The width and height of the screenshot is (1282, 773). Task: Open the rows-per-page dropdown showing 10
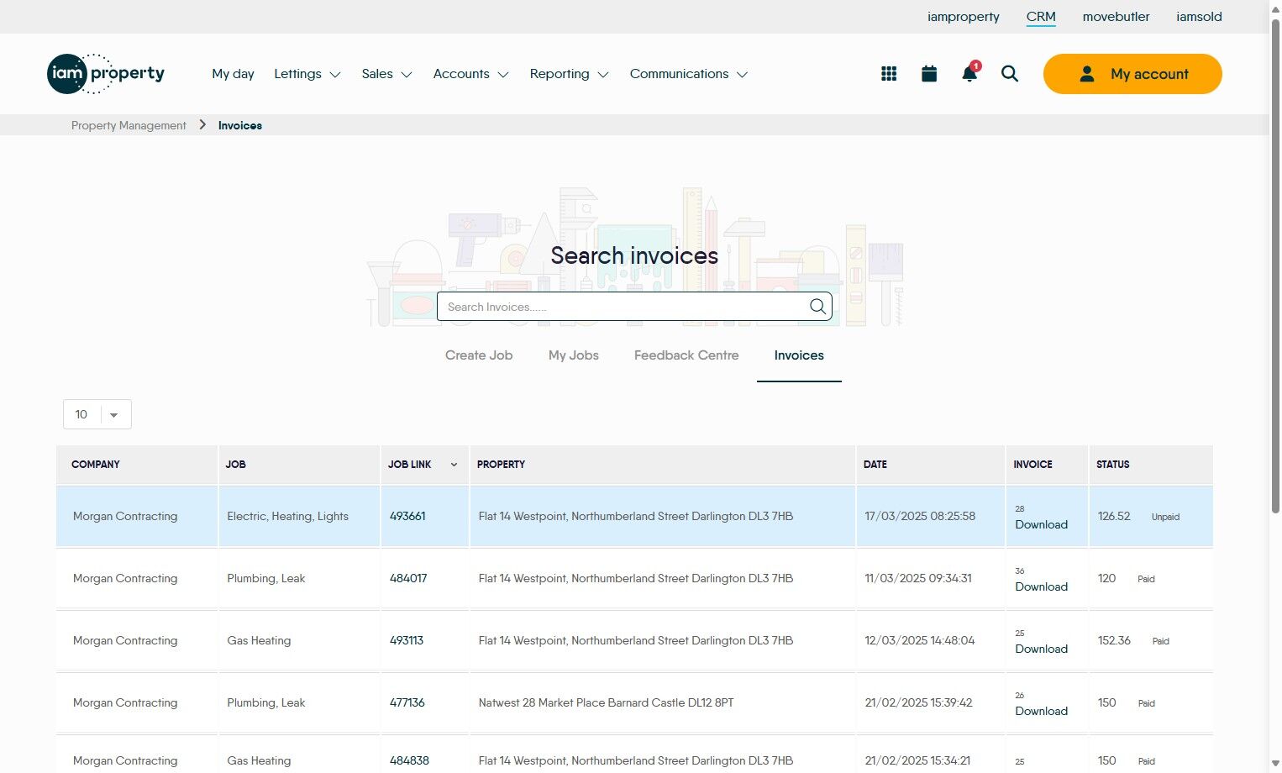coord(97,414)
